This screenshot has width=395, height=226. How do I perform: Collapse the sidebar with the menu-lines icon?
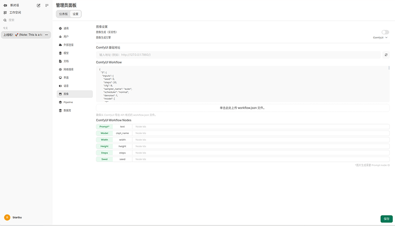[47, 5]
